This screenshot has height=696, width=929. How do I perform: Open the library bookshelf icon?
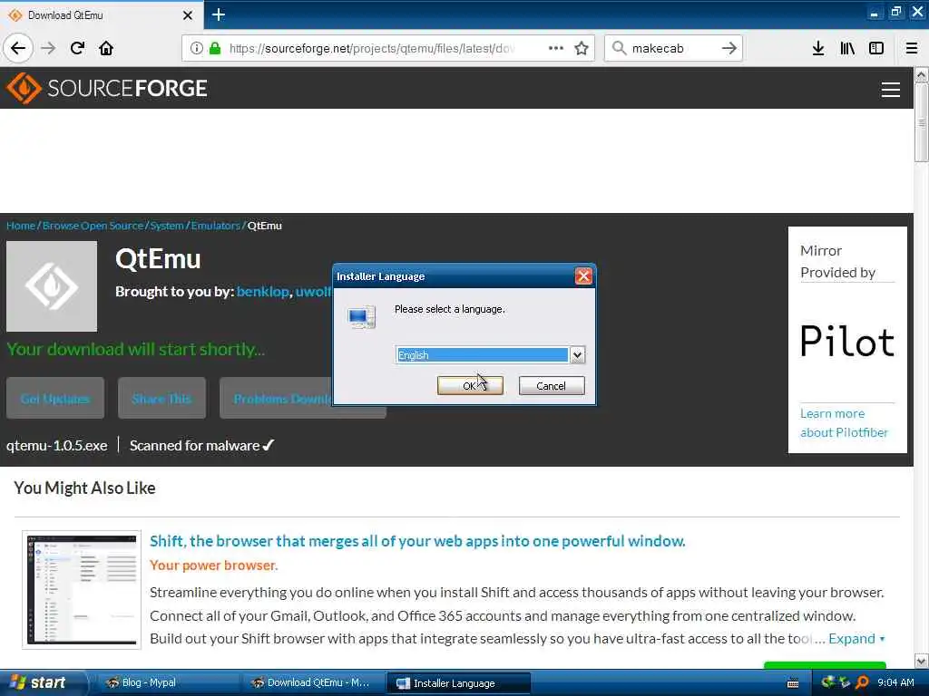(x=847, y=48)
